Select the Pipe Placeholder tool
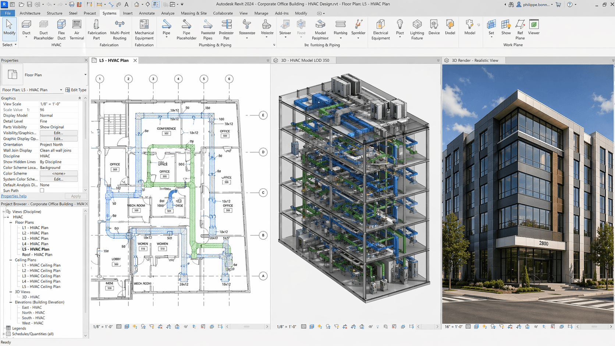 tap(186, 29)
